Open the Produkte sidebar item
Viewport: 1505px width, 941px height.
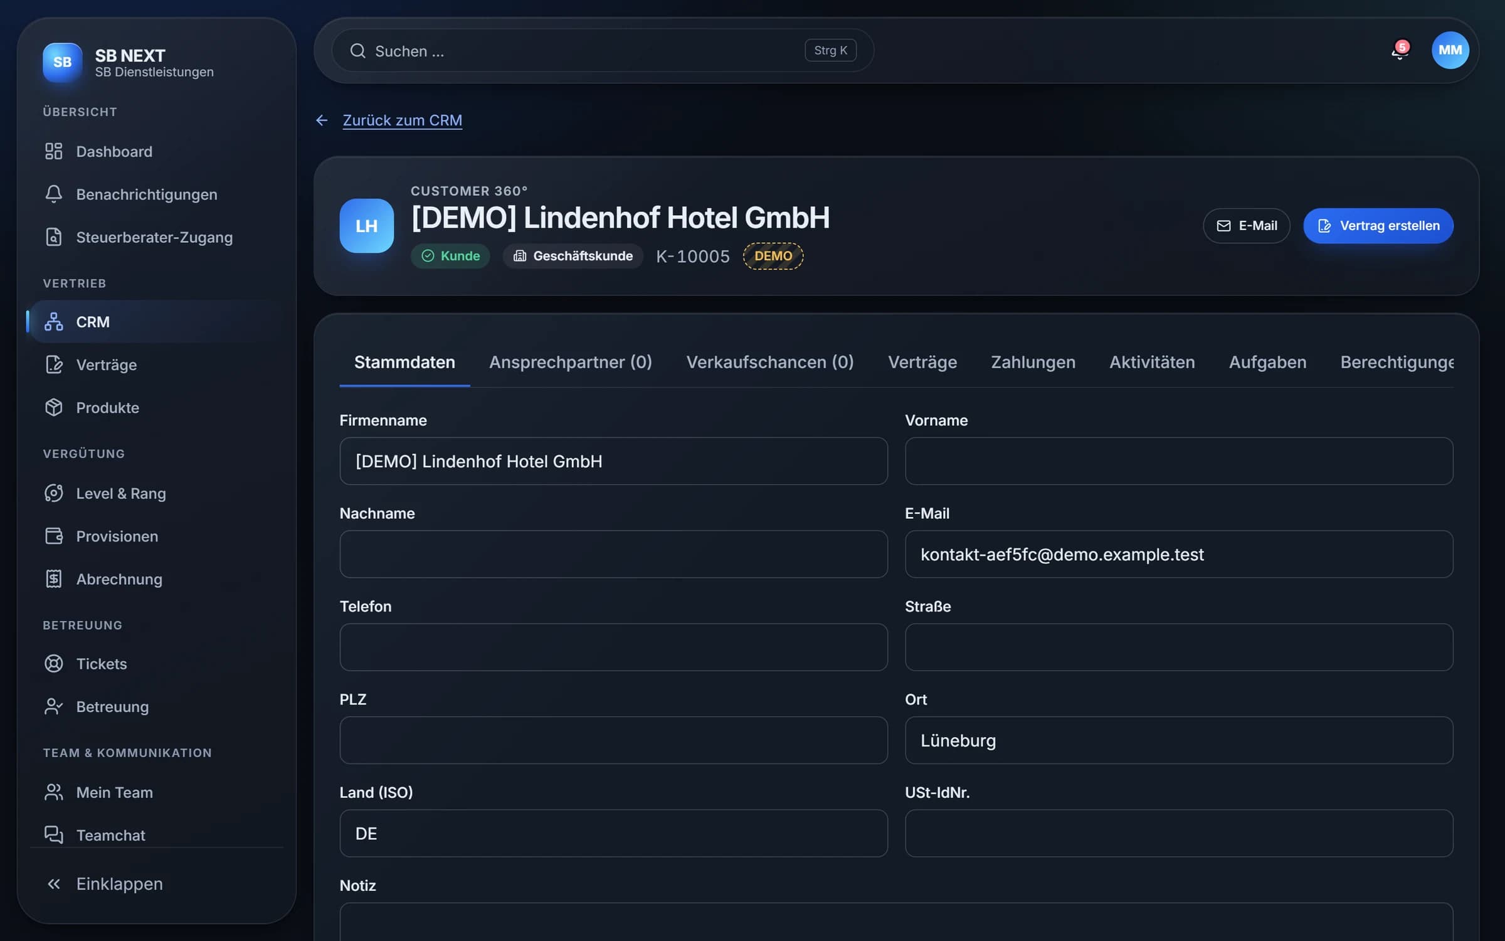156,407
